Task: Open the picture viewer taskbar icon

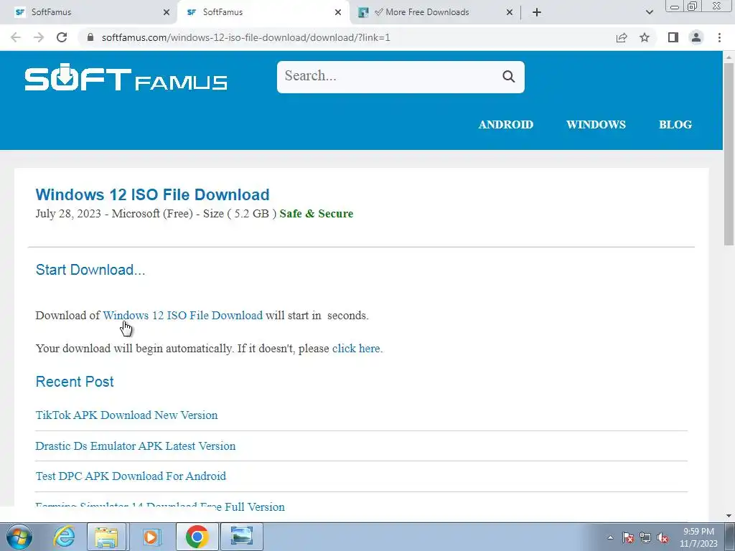Action: [242, 537]
